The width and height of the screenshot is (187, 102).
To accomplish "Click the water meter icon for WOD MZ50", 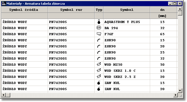I will [99, 64].
